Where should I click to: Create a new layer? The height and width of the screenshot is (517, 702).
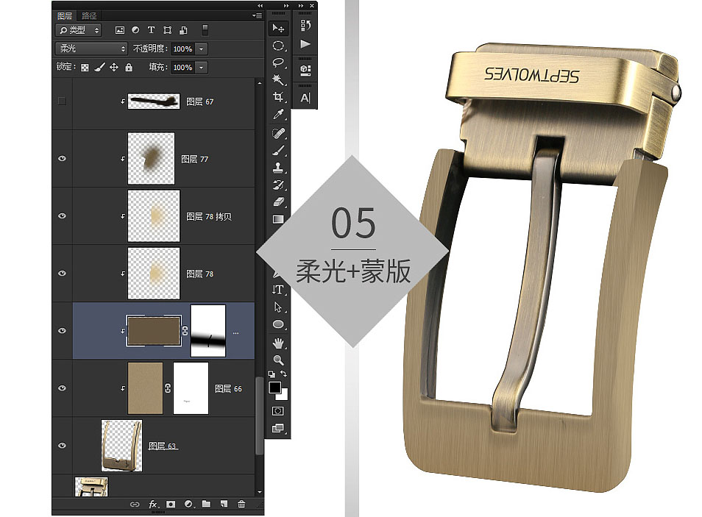(x=224, y=504)
